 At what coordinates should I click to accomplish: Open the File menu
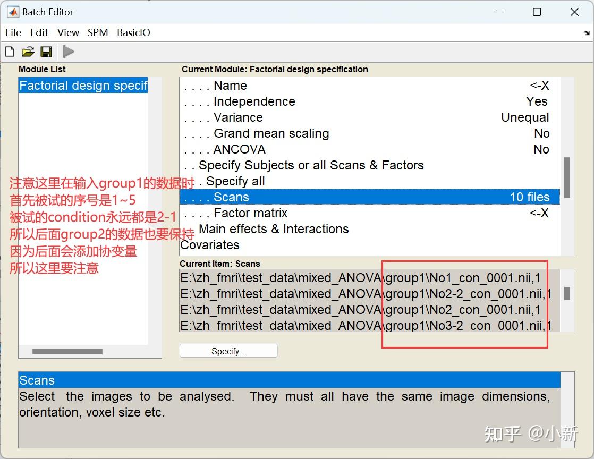pos(13,32)
